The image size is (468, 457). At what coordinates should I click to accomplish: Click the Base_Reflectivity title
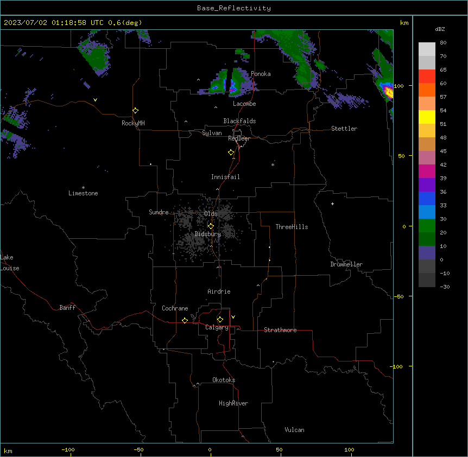pyautogui.click(x=234, y=8)
